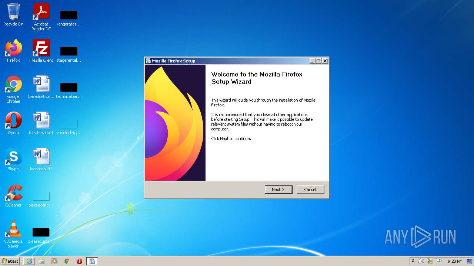Open the network tray icon
The width and height of the screenshot is (474, 266).
430,261
